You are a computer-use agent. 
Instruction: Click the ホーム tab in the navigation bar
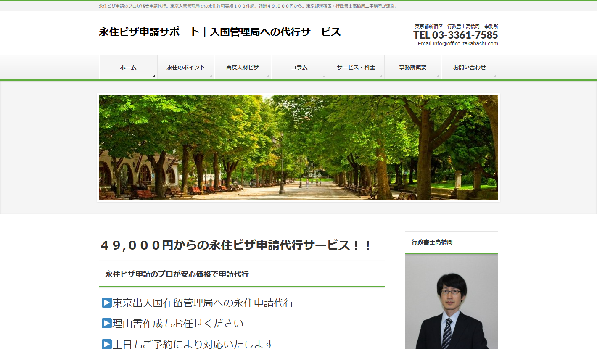tap(127, 66)
